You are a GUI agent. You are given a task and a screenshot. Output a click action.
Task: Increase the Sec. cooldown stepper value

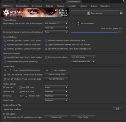click(x=52, y=70)
